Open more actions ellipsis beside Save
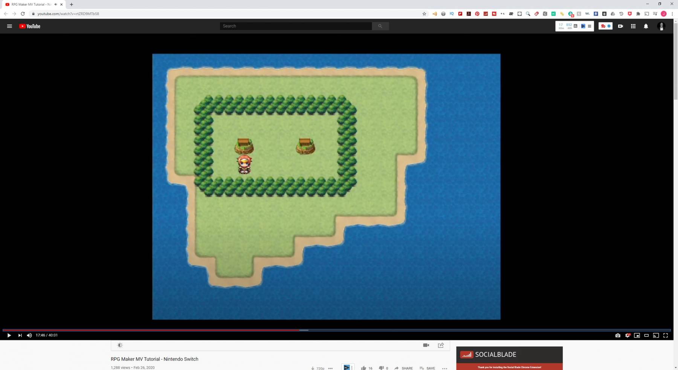This screenshot has width=678, height=370. [444, 368]
